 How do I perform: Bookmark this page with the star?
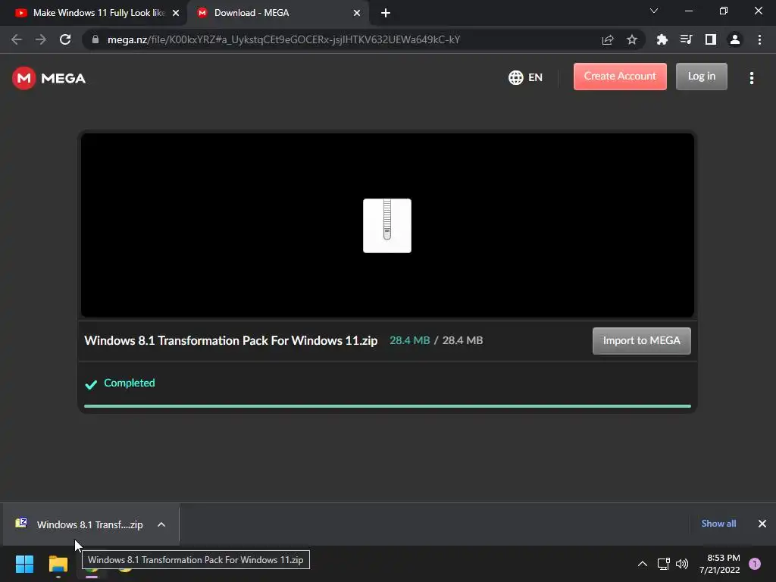(x=632, y=39)
